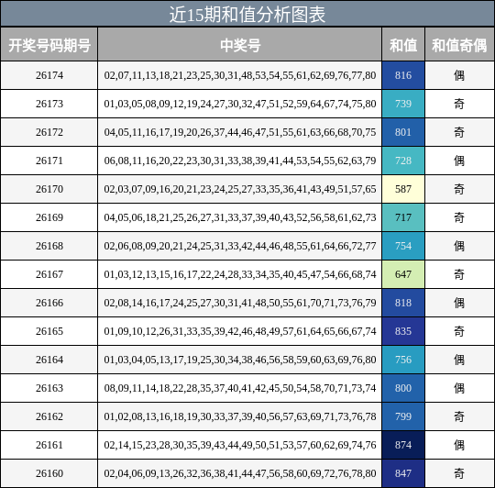
Task: Click the sum value cell 800
Action: [403, 388]
